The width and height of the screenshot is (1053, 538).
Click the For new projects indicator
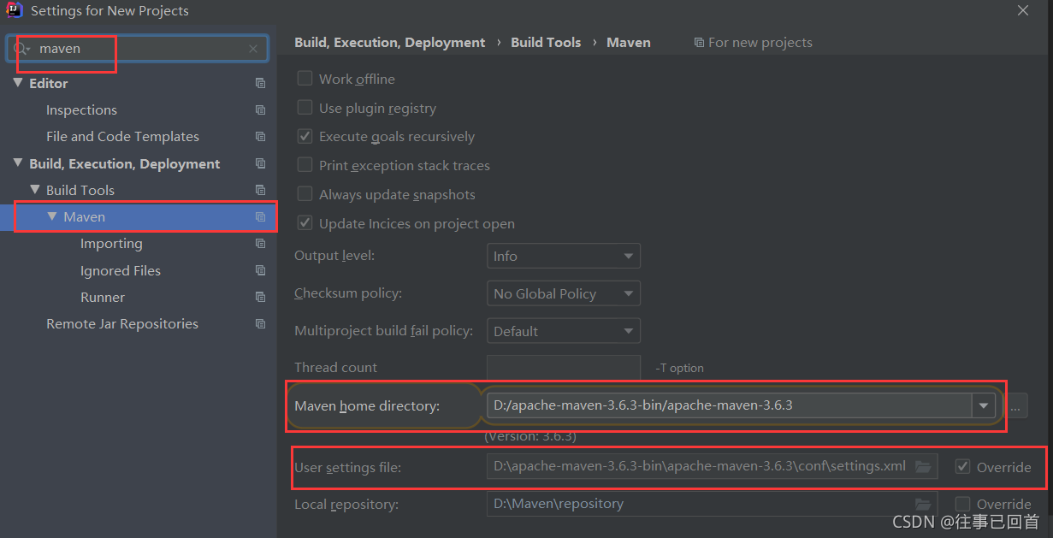click(753, 43)
